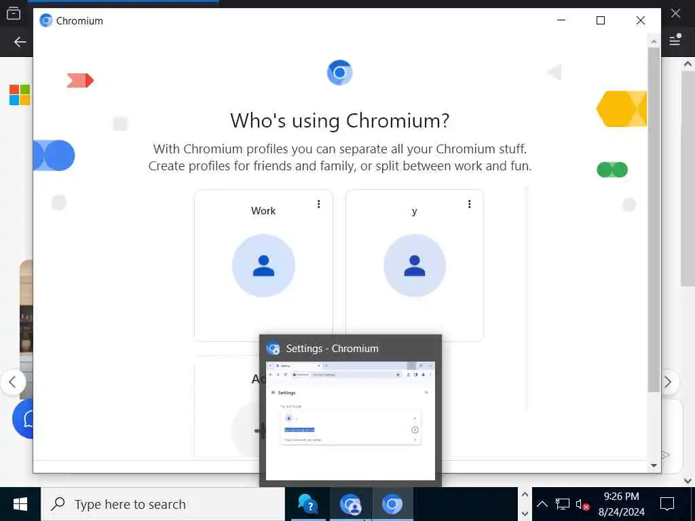Open the Windows Start menu

(x=20, y=504)
